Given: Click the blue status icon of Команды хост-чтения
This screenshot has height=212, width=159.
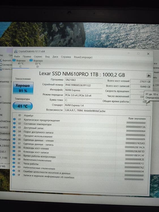Looking at the screenshot, I should [14, 147].
